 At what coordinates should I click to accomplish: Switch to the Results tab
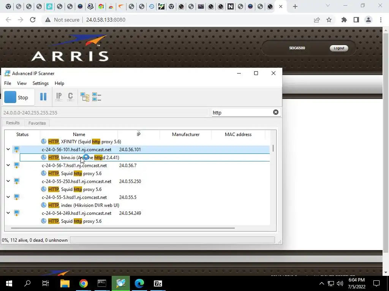pyautogui.click(x=13, y=123)
